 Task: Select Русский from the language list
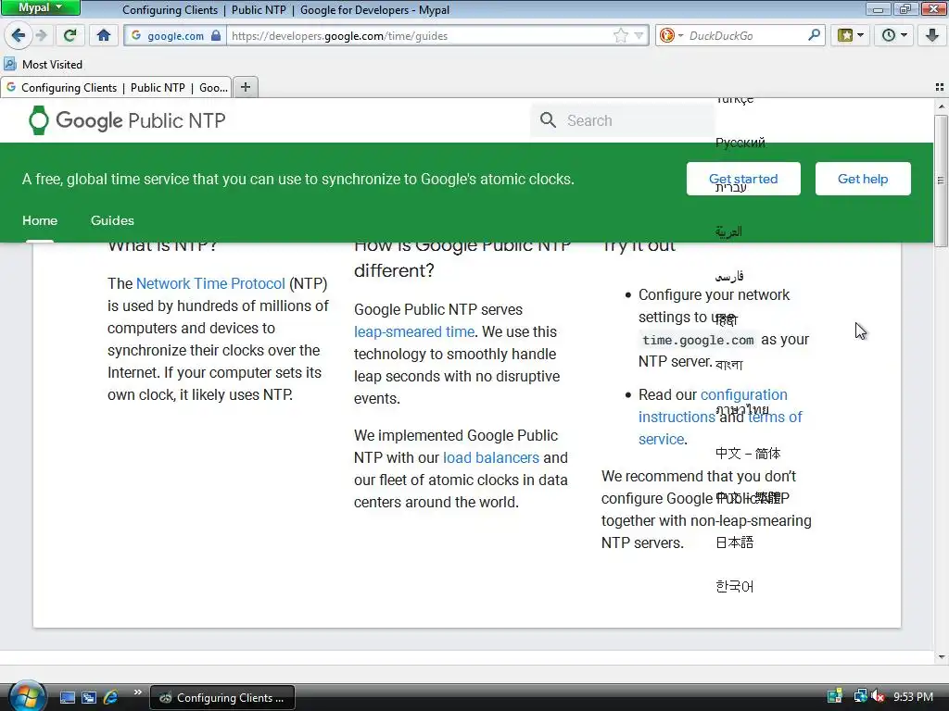(740, 143)
